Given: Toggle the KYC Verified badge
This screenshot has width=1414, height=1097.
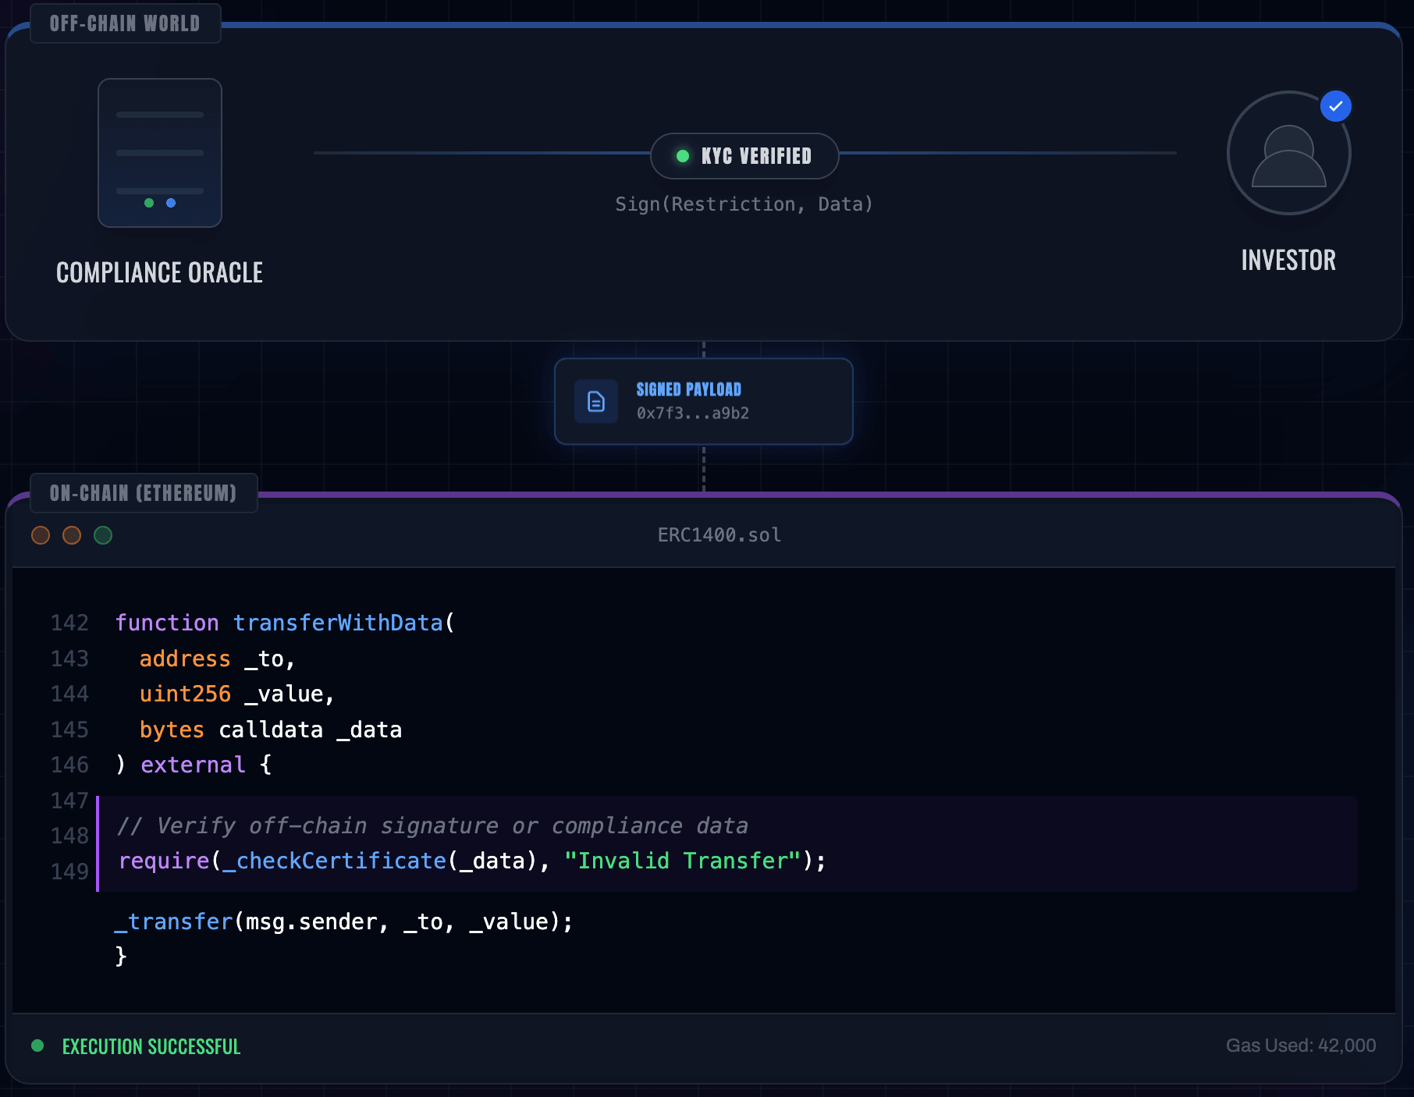Looking at the screenshot, I should [744, 155].
